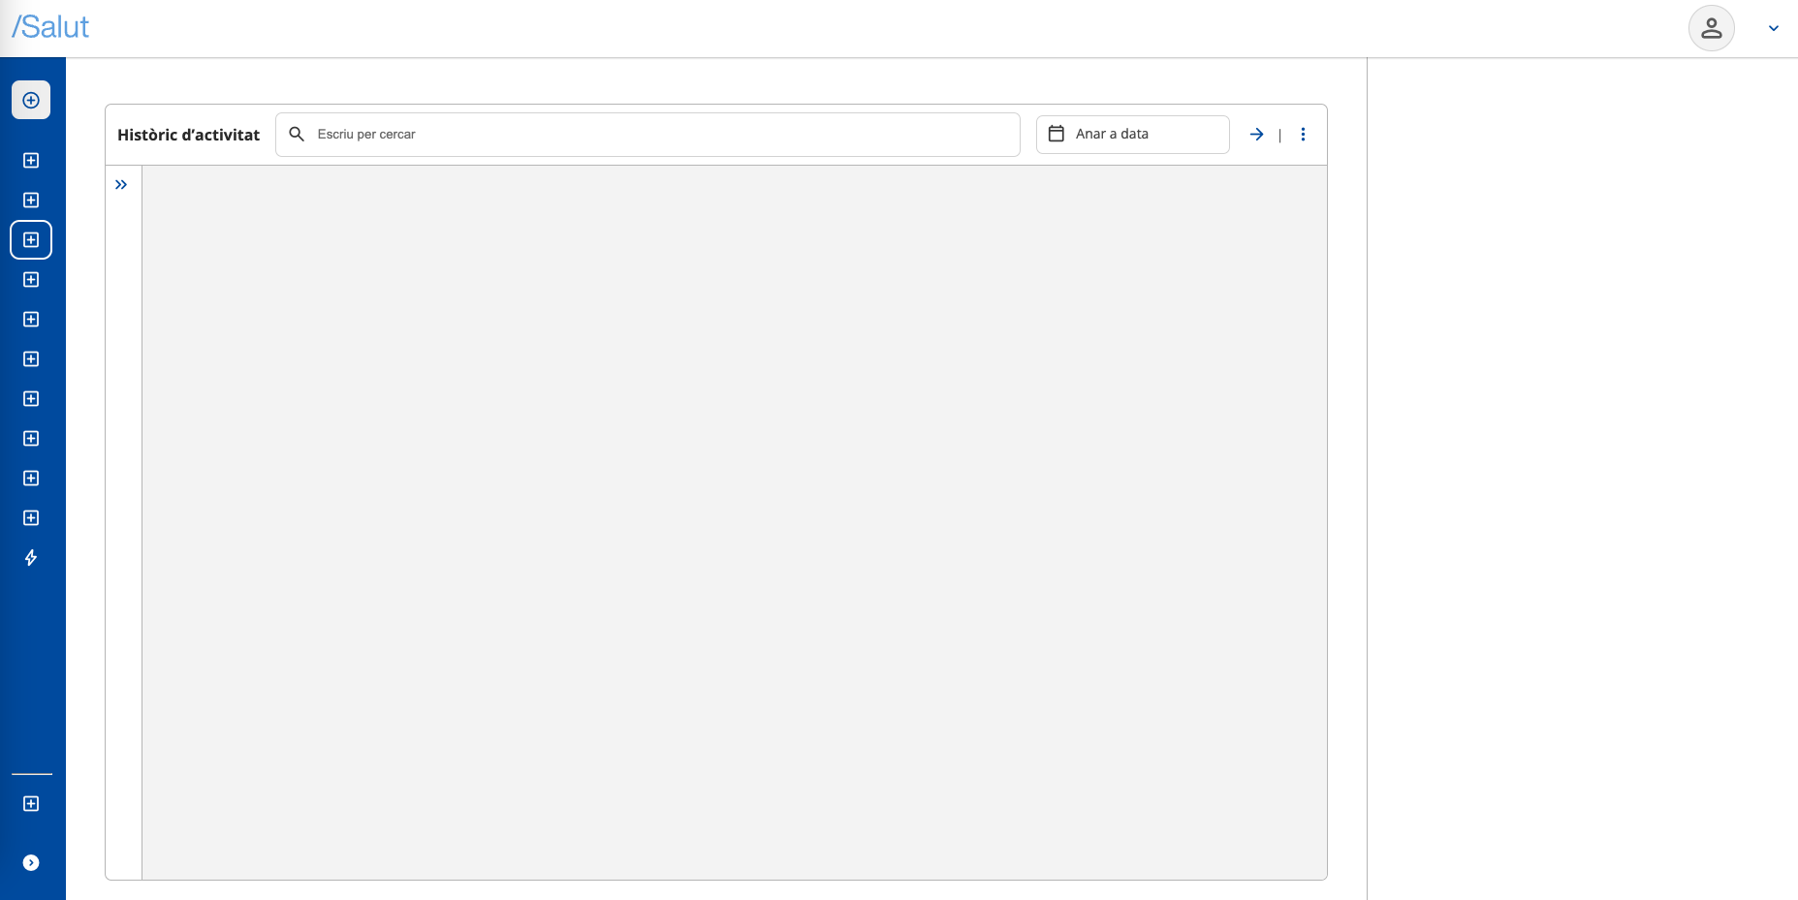This screenshot has height=900, width=1798.
Task: Select the second plus-square sidebar icon
Action: (31, 201)
